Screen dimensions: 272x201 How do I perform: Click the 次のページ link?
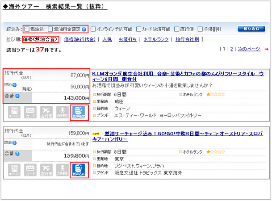click(249, 49)
